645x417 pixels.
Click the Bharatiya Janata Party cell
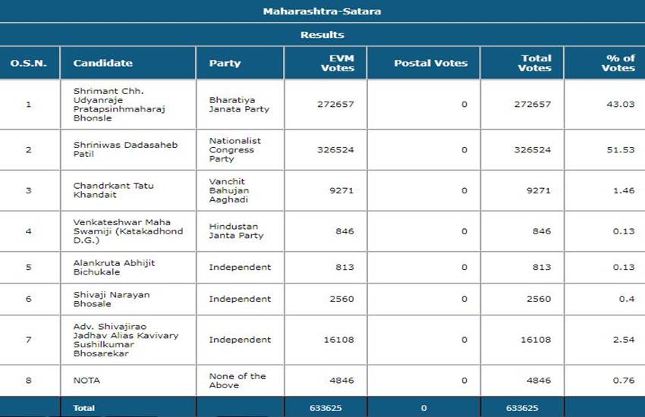(239, 104)
